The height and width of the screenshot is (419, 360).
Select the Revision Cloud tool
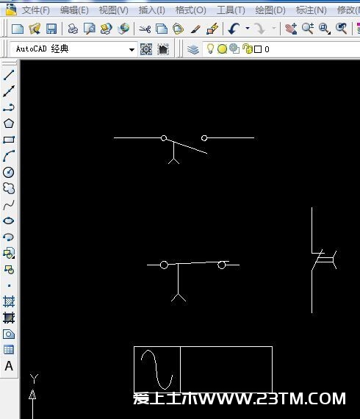(x=9, y=188)
